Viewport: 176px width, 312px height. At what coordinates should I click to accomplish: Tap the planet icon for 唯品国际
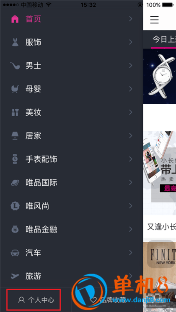[15, 183]
